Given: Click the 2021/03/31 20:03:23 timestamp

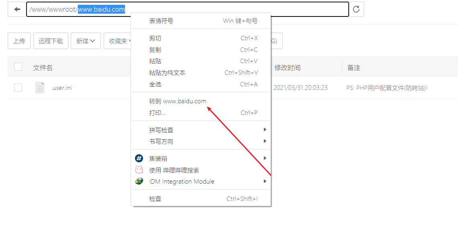Looking at the screenshot, I should (x=300, y=88).
